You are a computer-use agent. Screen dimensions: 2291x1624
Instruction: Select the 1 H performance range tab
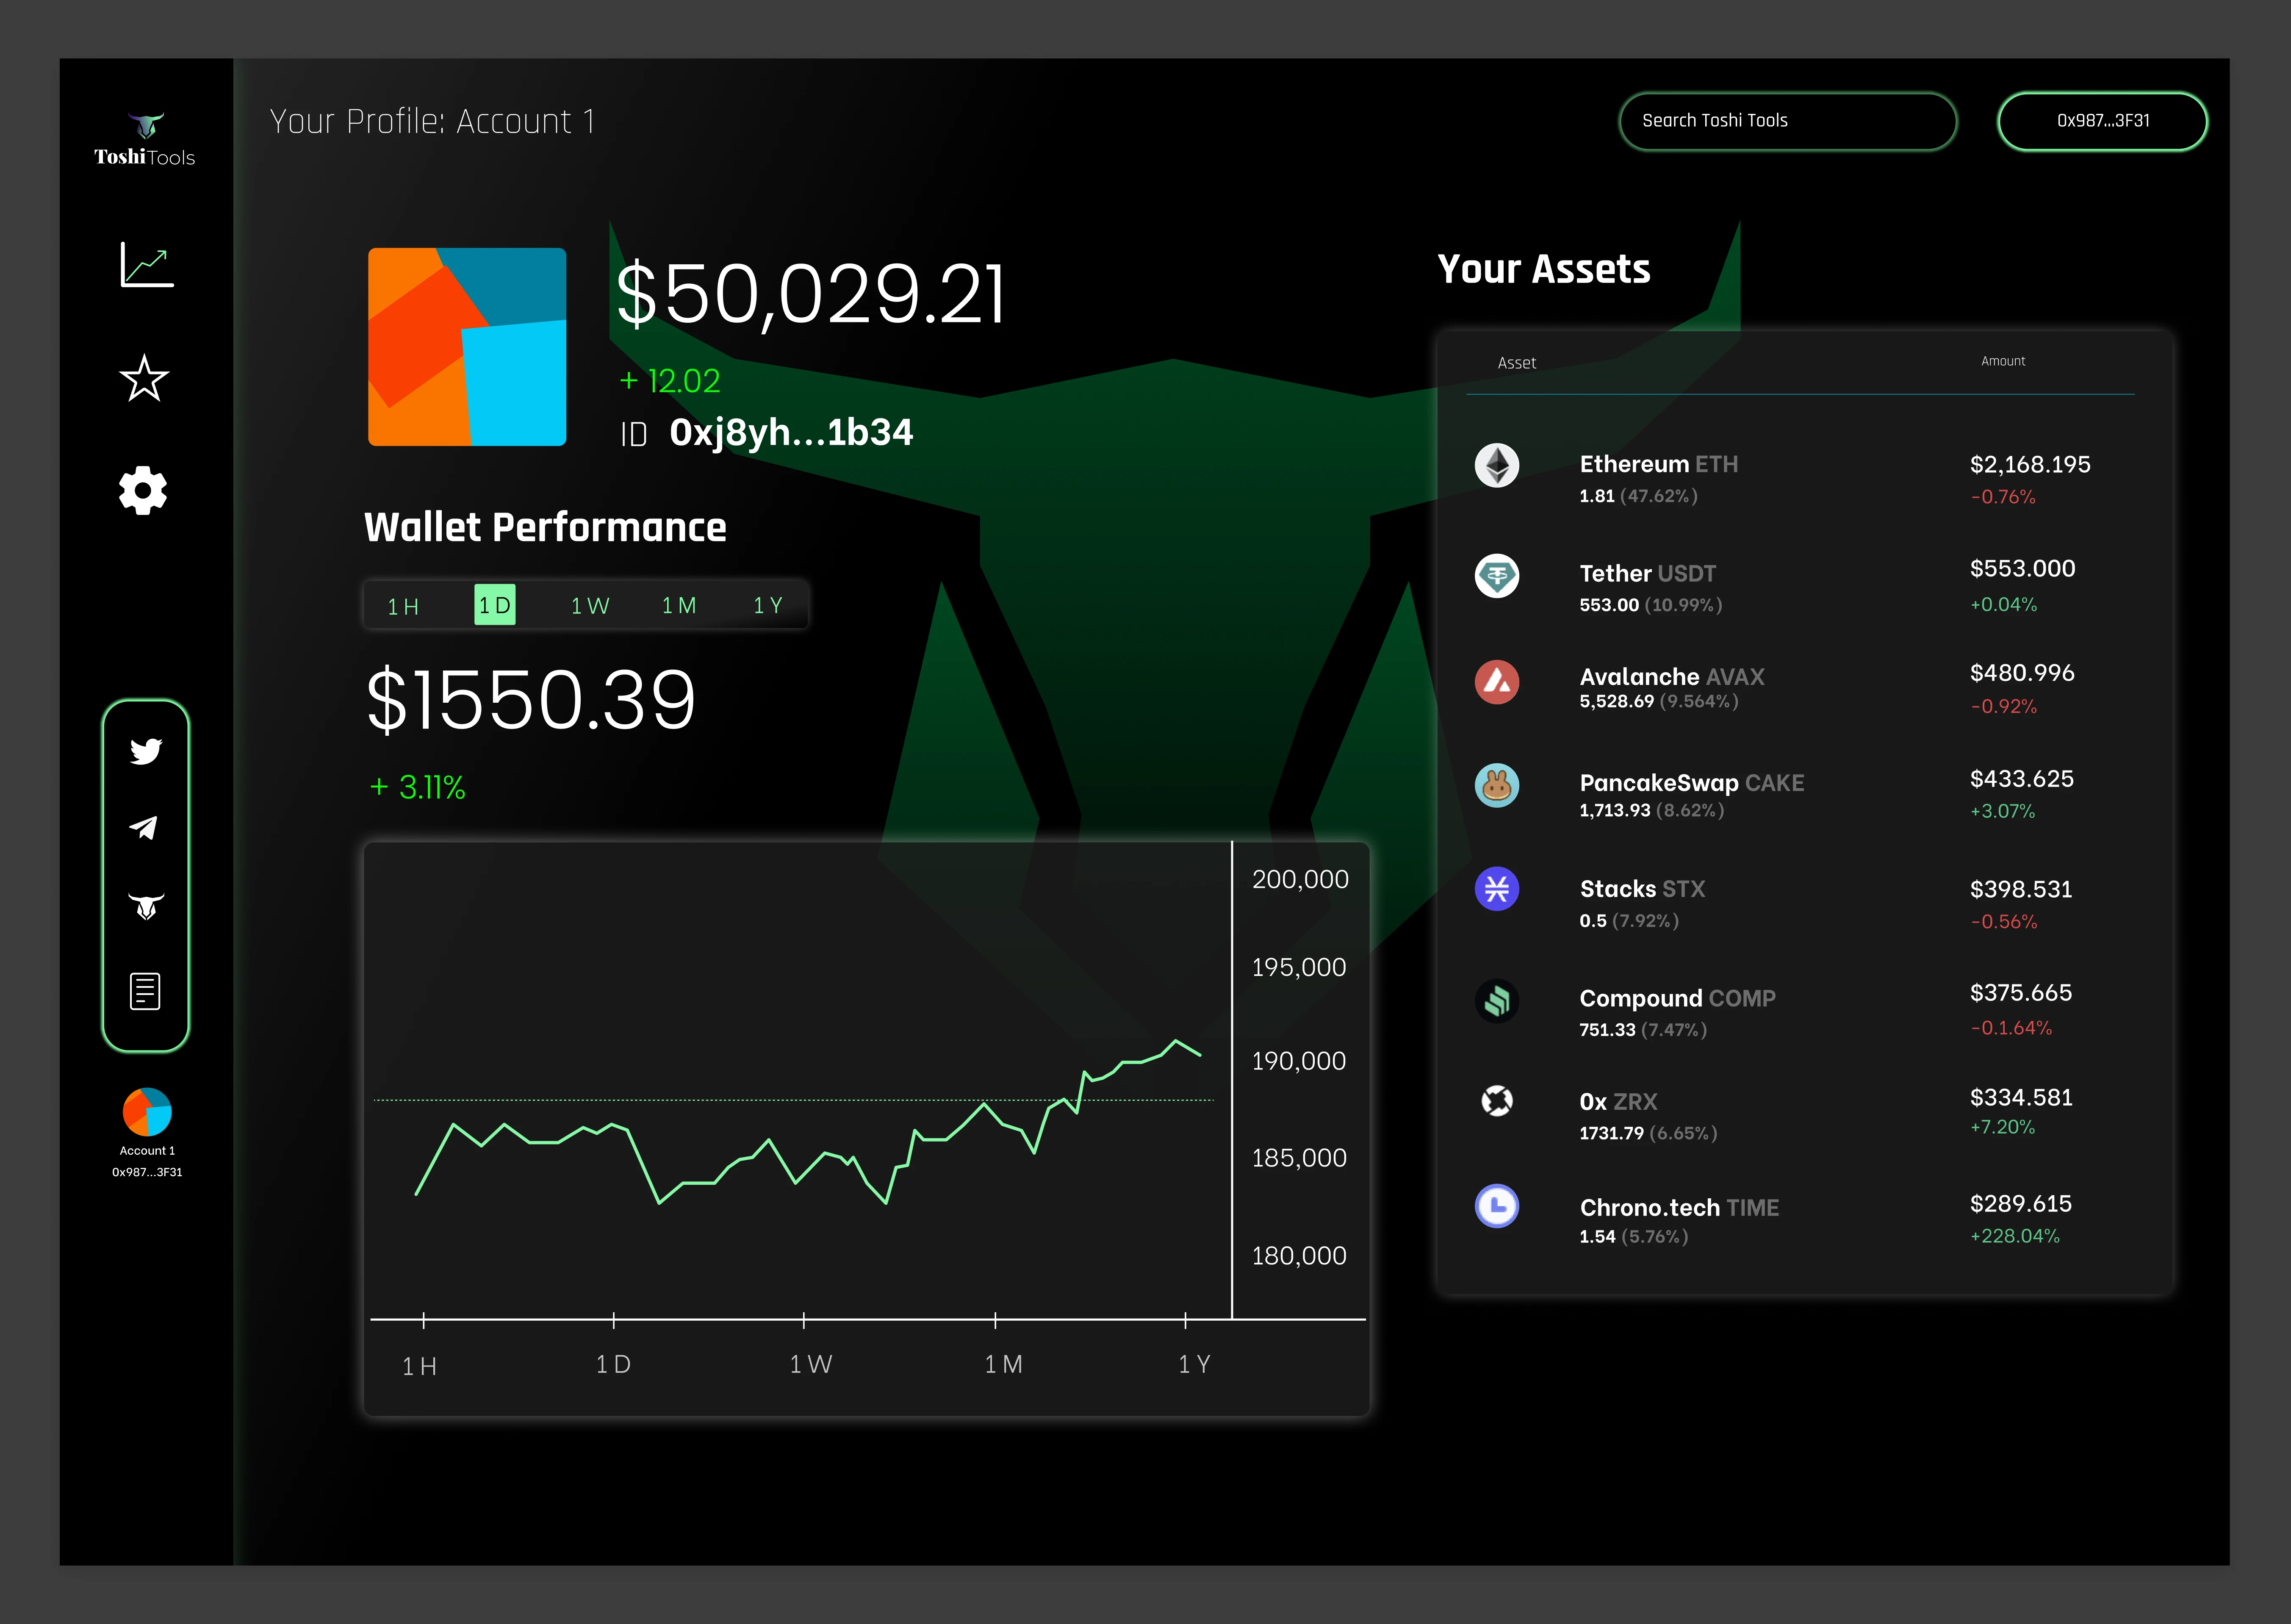(403, 606)
